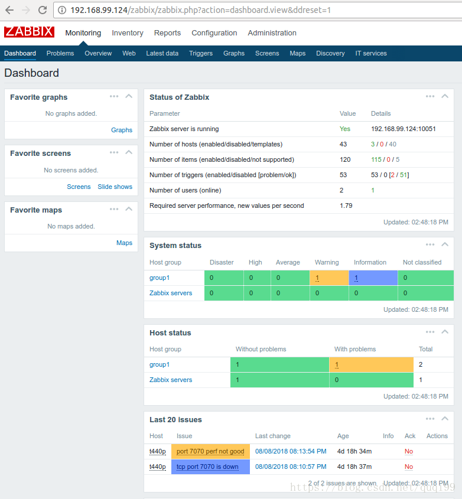Select the Dashboard submenu tab

20,54
